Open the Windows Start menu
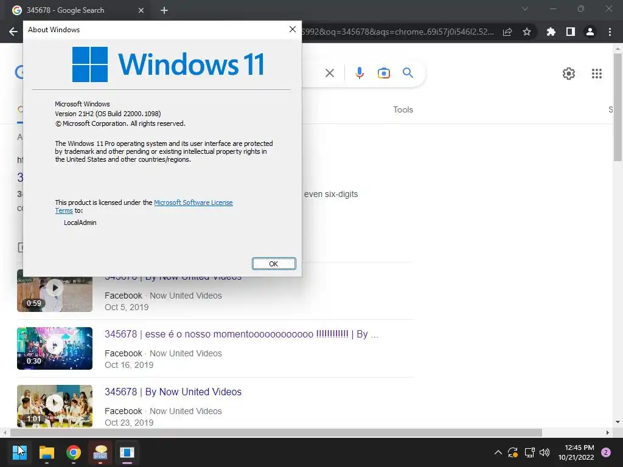Image resolution: width=623 pixels, height=467 pixels. 19,452
